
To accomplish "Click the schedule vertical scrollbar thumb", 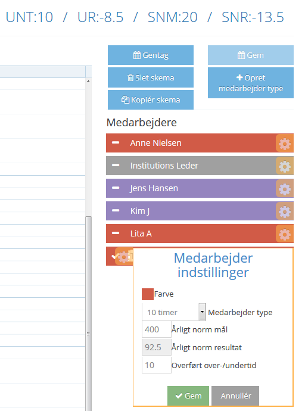I will point(88,313).
